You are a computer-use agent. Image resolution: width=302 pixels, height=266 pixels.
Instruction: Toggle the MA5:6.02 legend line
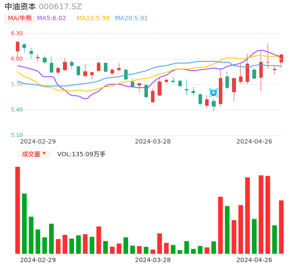[52, 18]
